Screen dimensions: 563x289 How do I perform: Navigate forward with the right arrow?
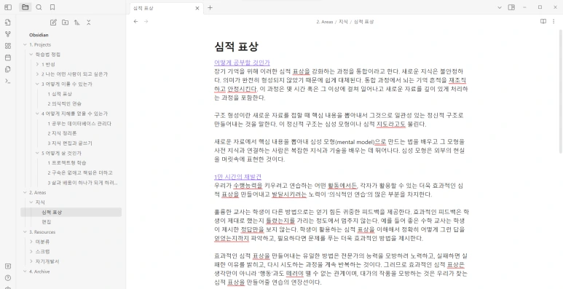coord(146,22)
